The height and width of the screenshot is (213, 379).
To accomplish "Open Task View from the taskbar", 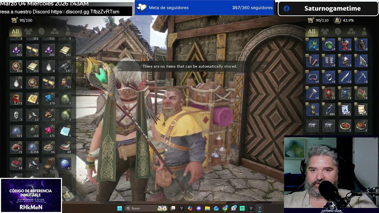I will tap(173, 208).
